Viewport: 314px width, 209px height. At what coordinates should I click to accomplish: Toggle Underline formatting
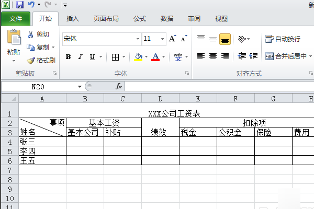tap(92, 57)
